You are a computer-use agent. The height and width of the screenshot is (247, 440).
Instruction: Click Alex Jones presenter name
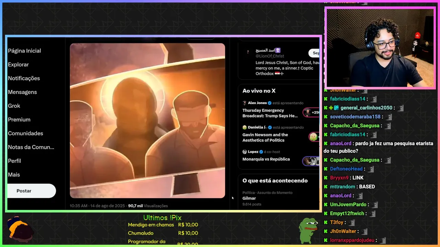coord(257,103)
